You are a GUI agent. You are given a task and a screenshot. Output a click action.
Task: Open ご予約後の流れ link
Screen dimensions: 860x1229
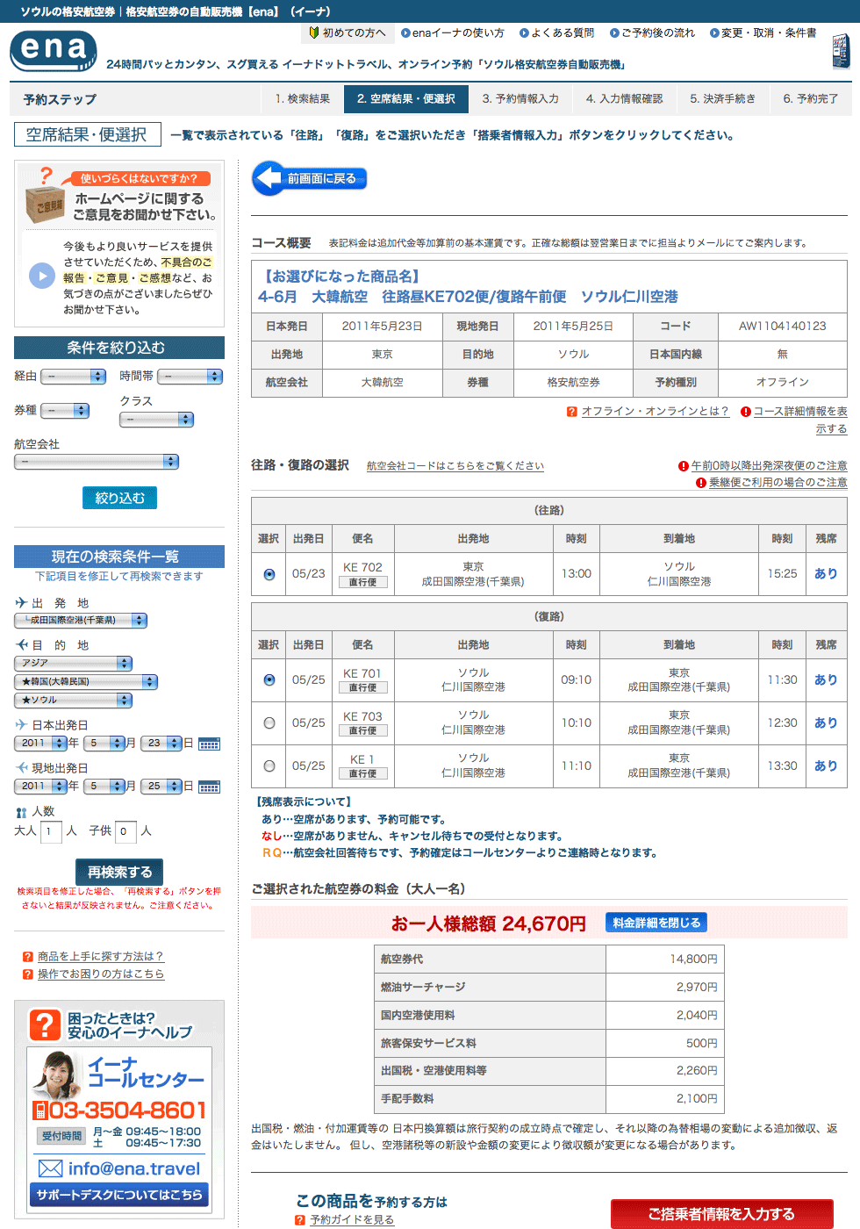(x=652, y=33)
